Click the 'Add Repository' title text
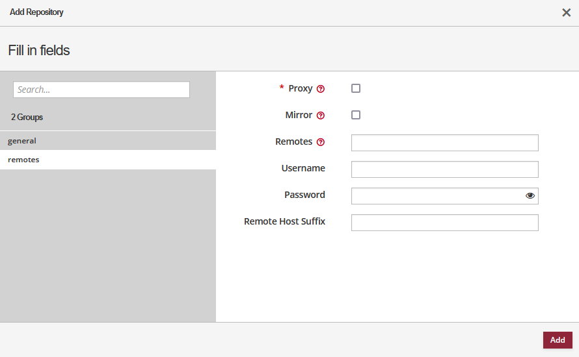 tap(36, 12)
